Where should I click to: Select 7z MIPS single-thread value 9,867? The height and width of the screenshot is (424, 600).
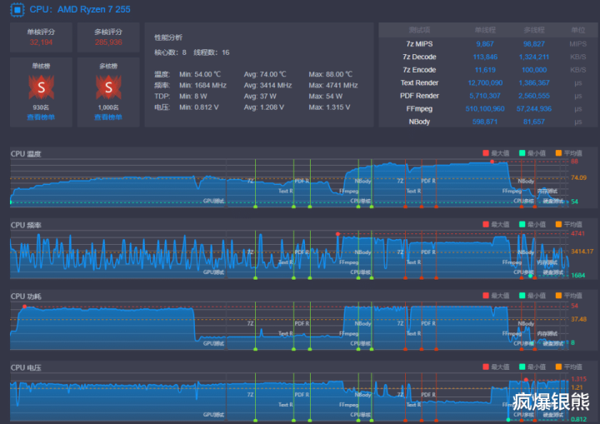tap(485, 44)
